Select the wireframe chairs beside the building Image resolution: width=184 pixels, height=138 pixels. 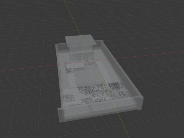pos(90,63)
